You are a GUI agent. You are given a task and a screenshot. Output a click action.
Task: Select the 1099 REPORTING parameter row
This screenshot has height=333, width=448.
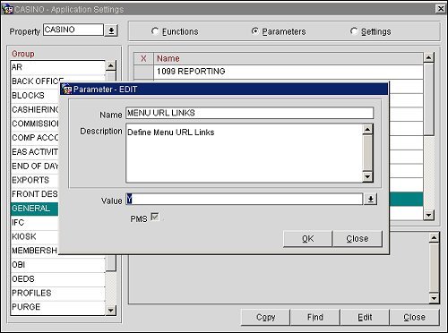pyautogui.click(x=289, y=72)
